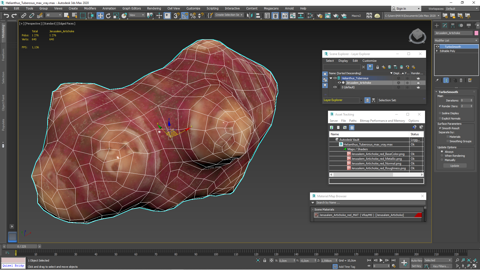Open the Modifiers menu
480x270 pixels.
tap(90, 8)
